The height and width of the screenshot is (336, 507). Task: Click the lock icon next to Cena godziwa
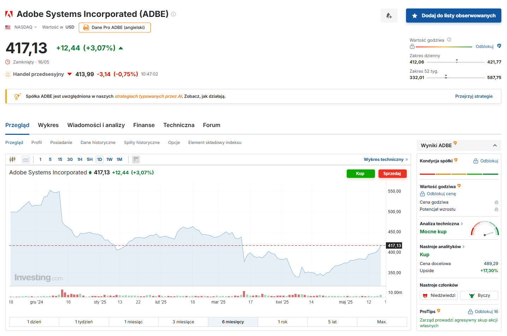496,202
